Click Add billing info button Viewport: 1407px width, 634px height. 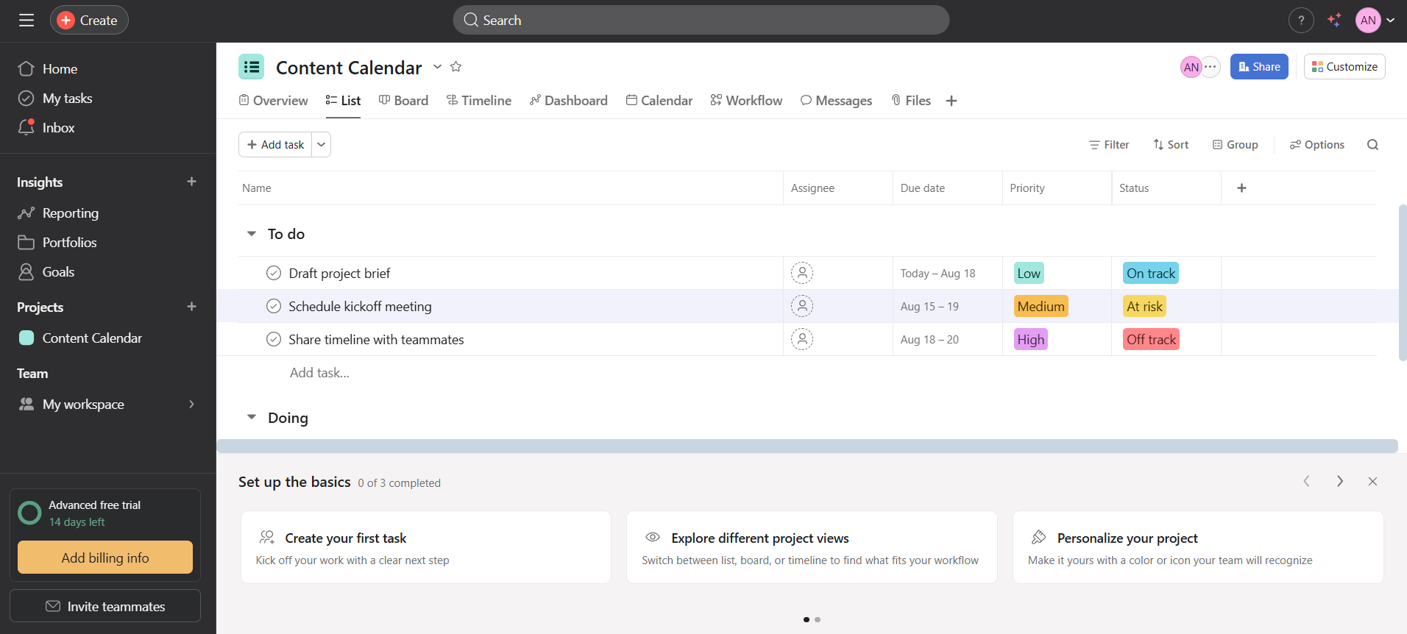(105, 558)
